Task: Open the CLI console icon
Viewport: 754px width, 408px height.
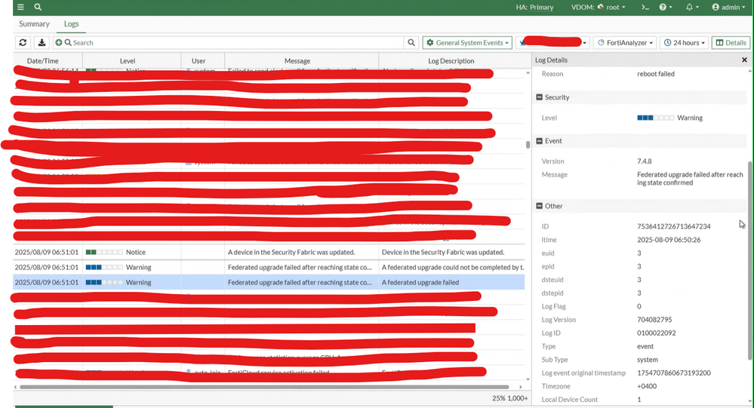Action: point(645,8)
